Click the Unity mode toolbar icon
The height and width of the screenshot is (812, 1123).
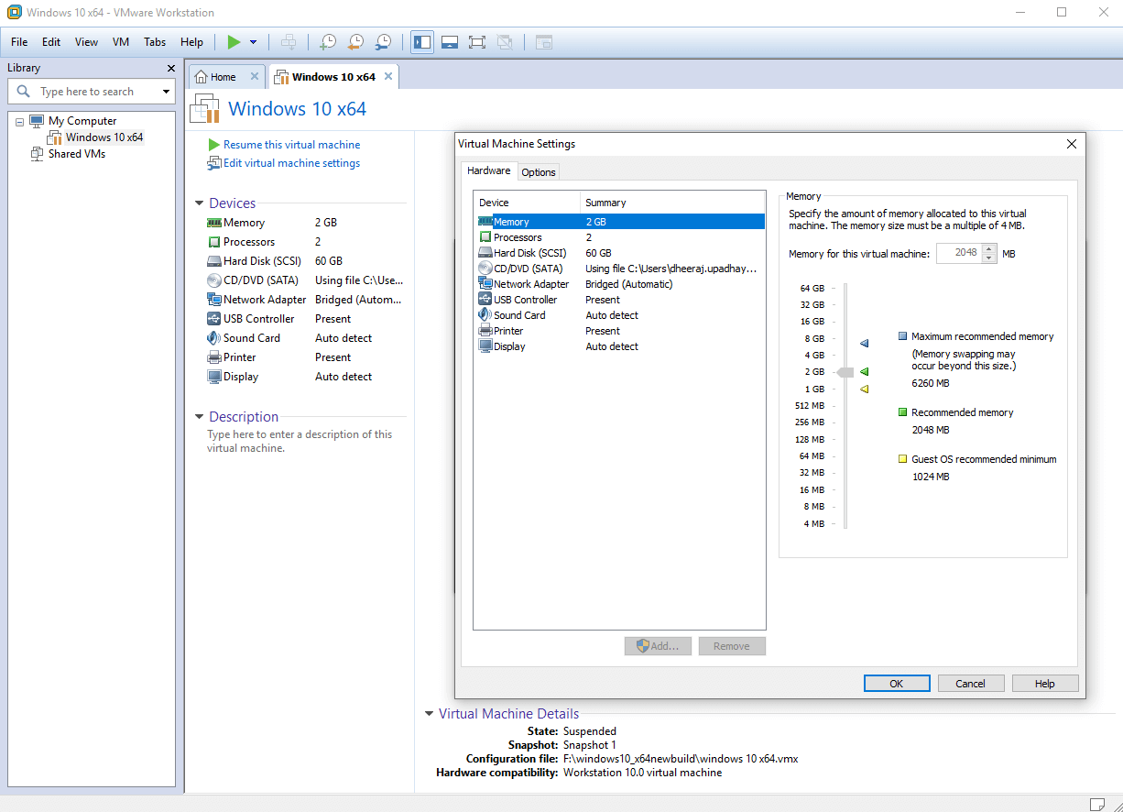(x=505, y=42)
